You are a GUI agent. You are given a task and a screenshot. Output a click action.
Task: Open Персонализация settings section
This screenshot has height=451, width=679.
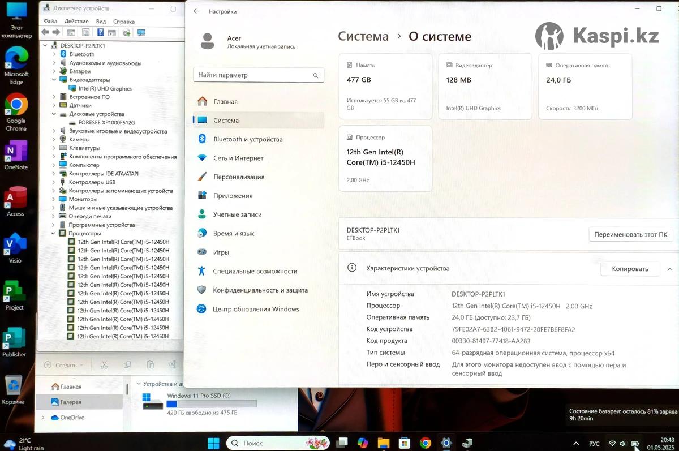coord(259,177)
